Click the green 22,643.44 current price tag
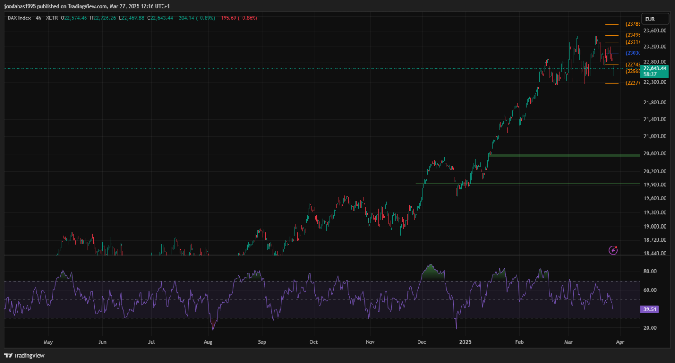The width and height of the screenshot is (675, 363). click(x=655, y=68)
